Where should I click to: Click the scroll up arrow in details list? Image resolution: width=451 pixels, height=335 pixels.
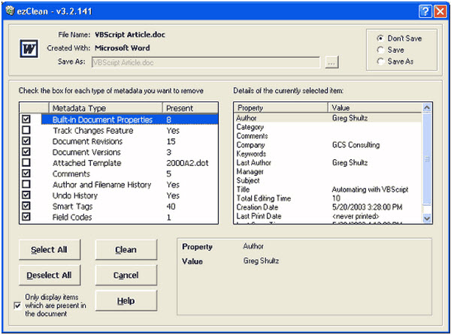tap(427, 107)
